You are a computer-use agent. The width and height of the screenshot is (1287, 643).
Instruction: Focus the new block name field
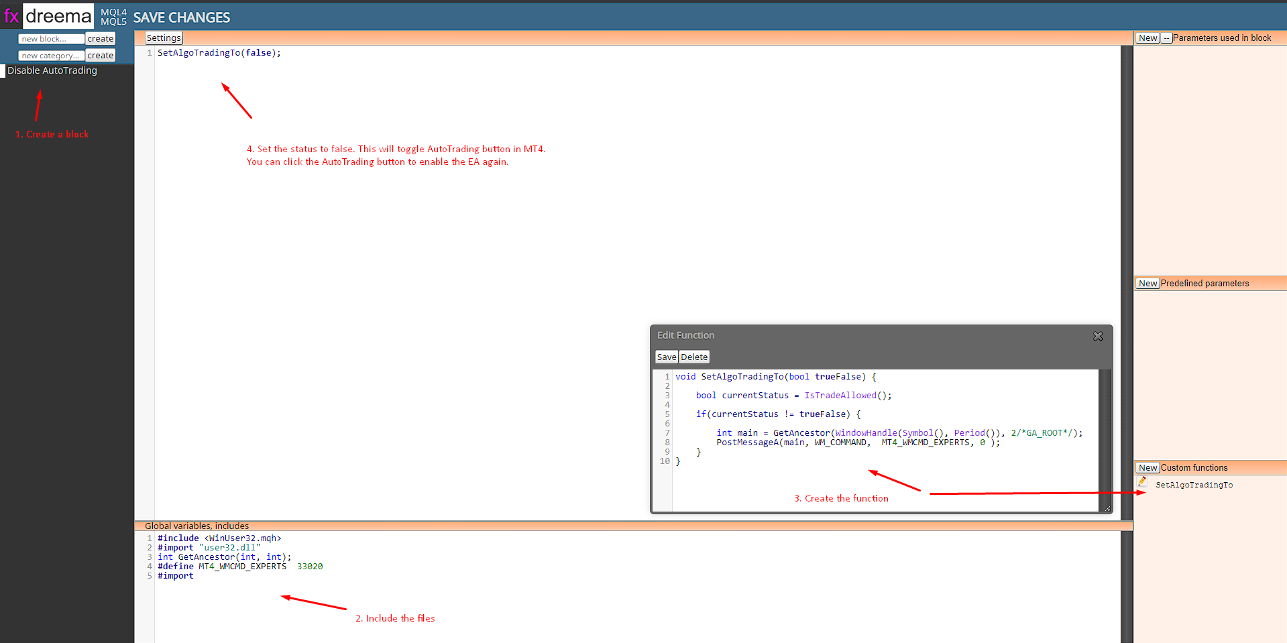pyautogui.click(x=51, y=39)
